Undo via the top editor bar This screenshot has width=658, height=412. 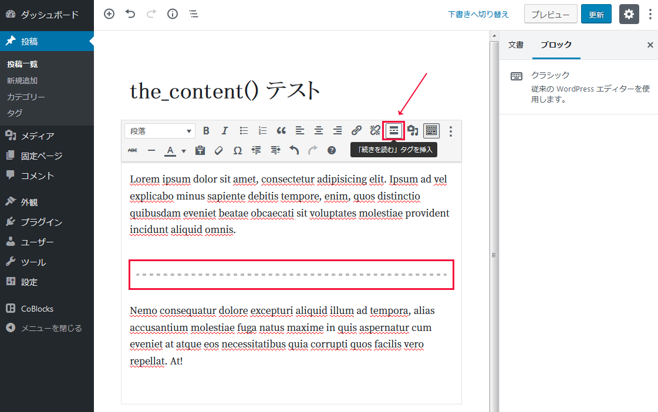coord(130,14)
